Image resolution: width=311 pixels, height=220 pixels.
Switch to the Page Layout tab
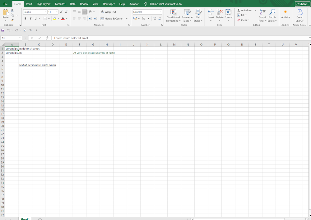pos(44,4)
